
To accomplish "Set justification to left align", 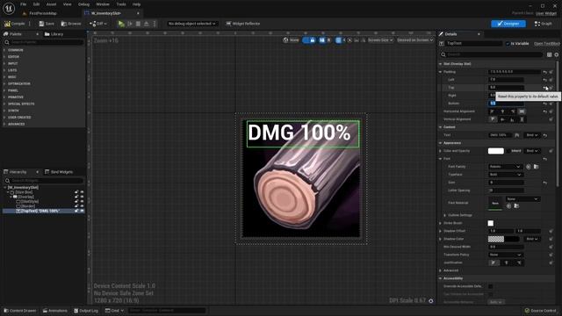I will (494, 262).
